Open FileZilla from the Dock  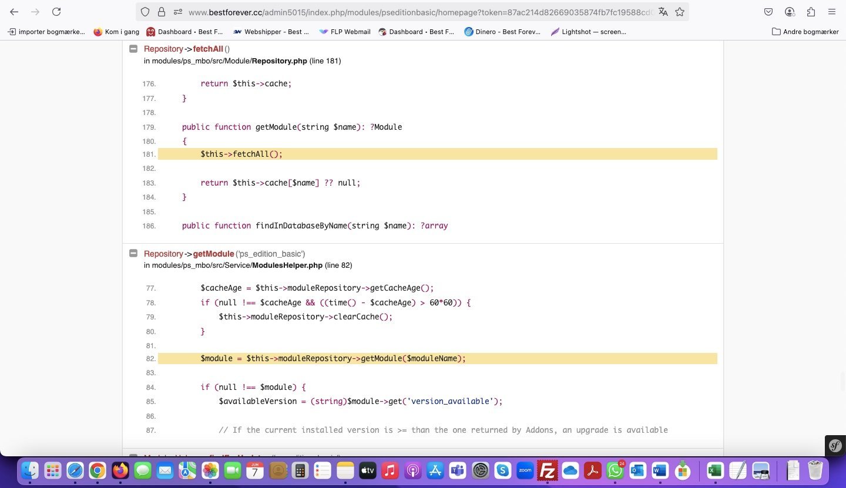pos(548,471)
